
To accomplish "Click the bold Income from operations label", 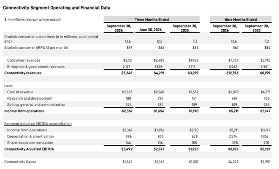I will 24,111.
